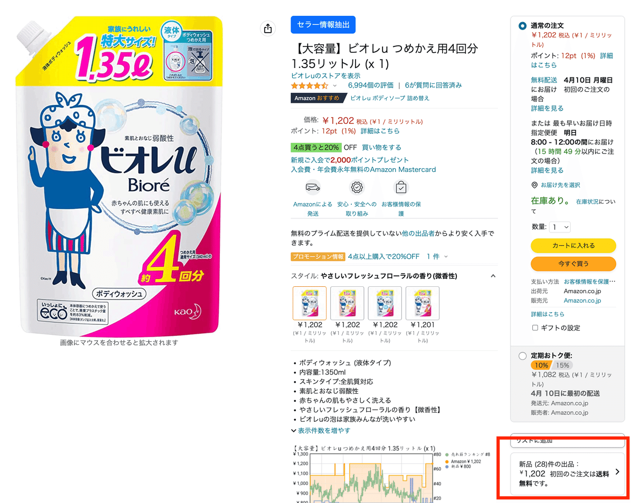Click the star rating icons
Viewport: 633px width, 503px height.
309,85
